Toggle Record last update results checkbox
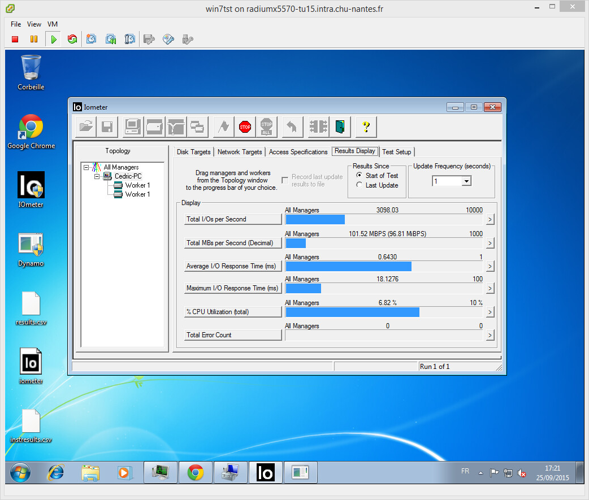Image resolution: width=589 pixels, height=500 pixels. [285, 180]
